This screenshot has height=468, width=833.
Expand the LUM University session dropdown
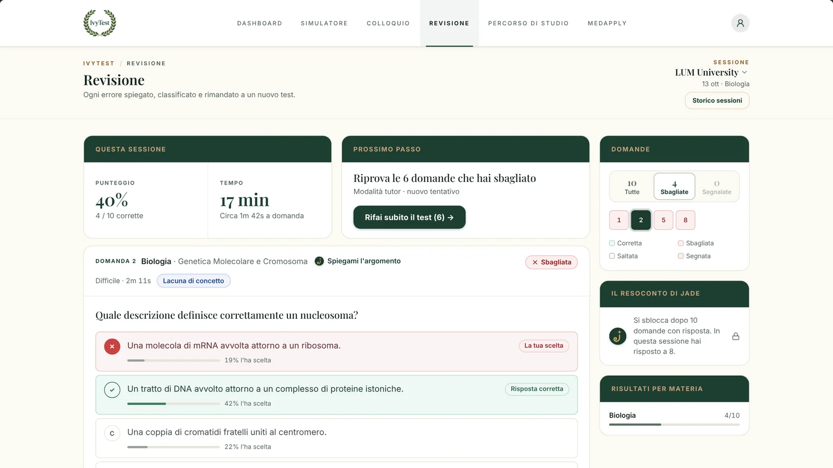[x=711, y=72]
